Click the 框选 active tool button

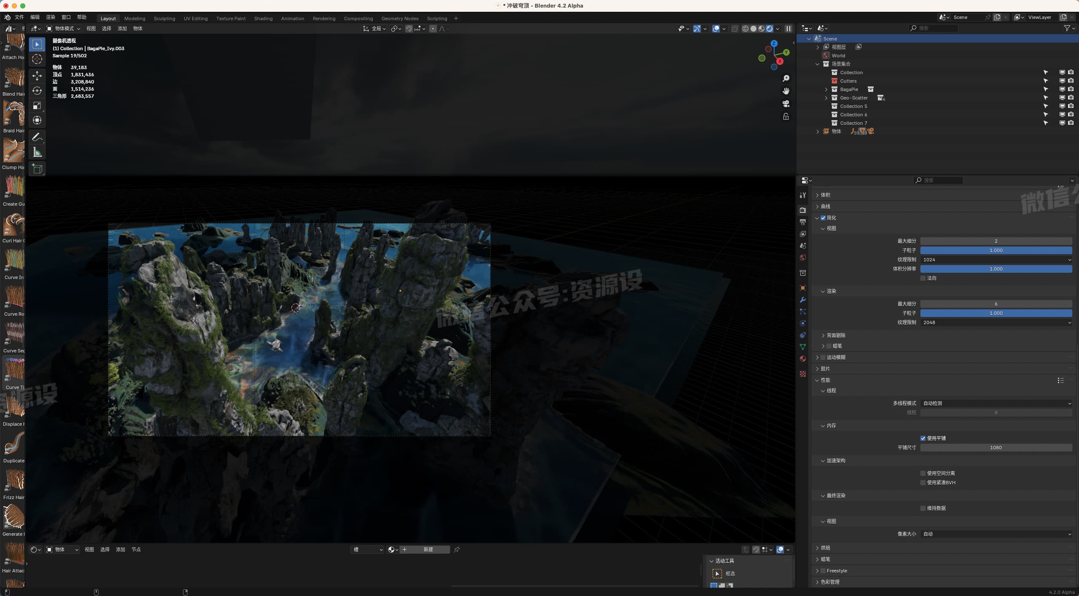717,574
